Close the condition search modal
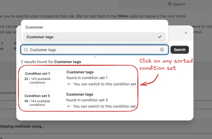 [x=186, y=33]
